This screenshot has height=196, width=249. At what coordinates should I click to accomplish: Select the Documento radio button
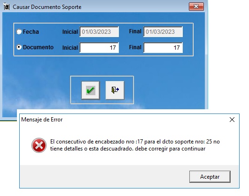coord(19,47)
